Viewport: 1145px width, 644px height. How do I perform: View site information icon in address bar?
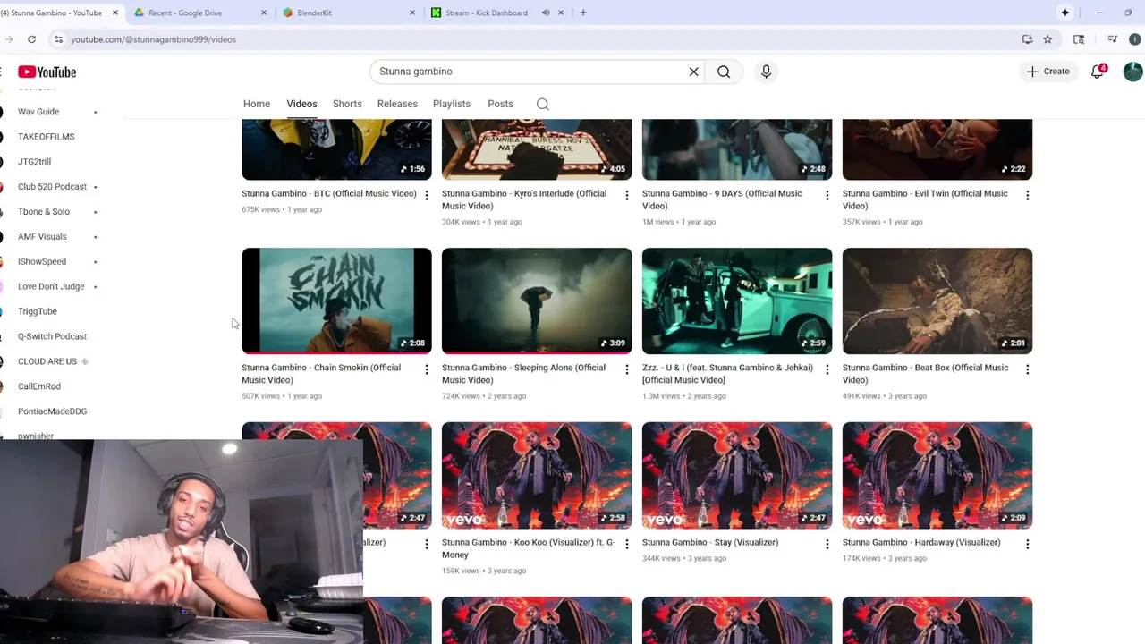pos(58,39)
